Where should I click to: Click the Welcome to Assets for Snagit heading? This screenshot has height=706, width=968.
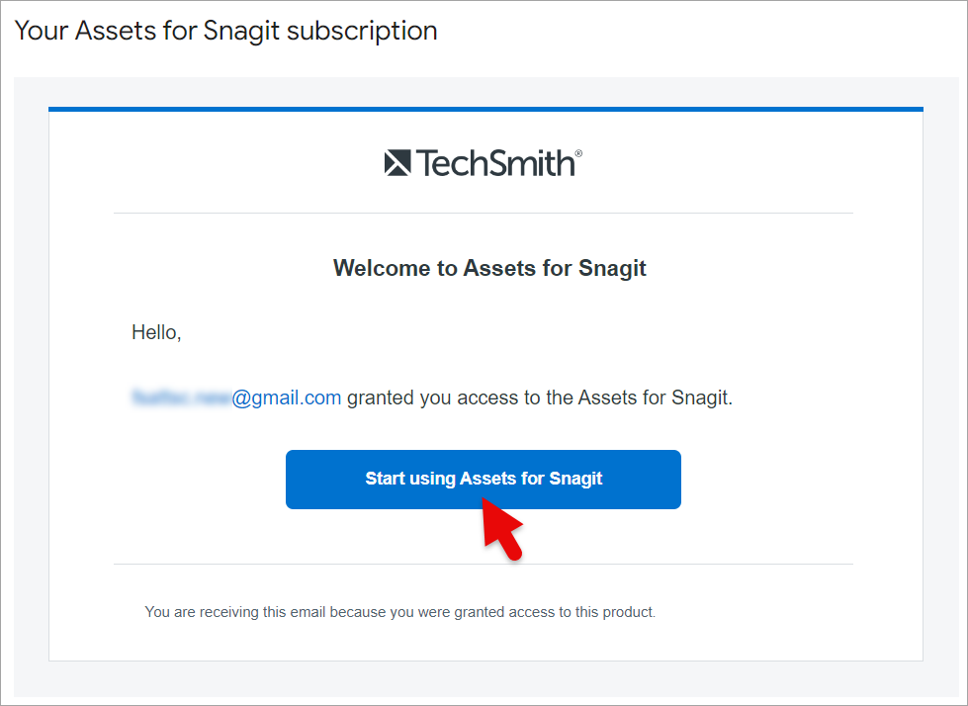[x=488, y=268]
